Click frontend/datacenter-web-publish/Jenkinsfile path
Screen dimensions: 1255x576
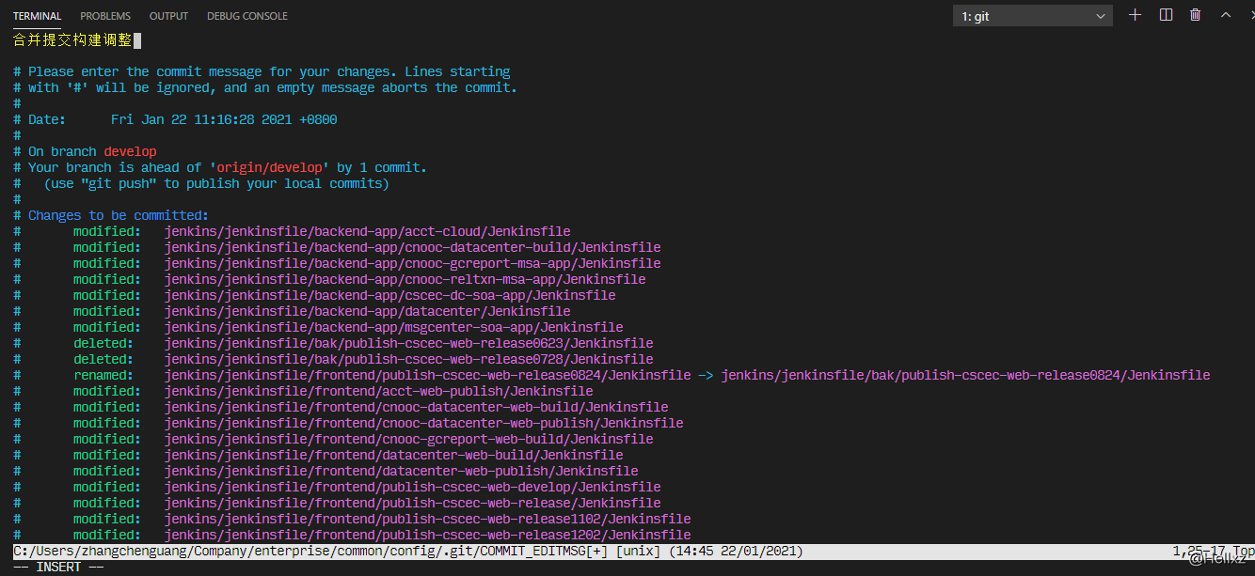pyautogui.click(x=402, y=471)
